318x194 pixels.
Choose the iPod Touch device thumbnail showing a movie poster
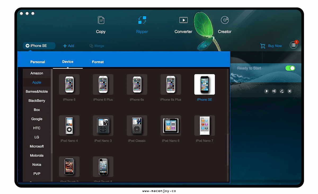pyautogui.click(x=69, y=167)
